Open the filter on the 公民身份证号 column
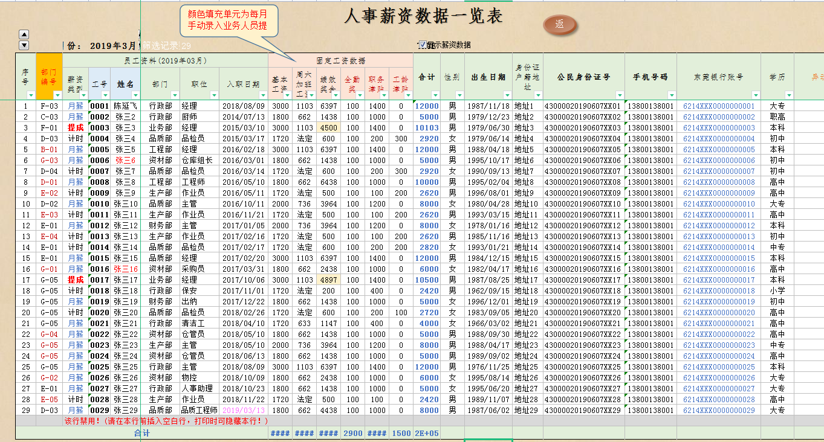The width and height of the screenshot is (824, 442). (x=618, y=95)
